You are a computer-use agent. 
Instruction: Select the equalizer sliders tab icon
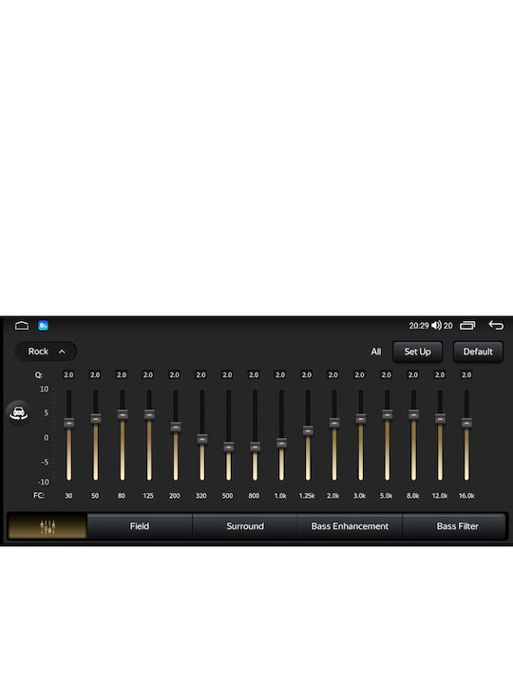[47, 526]
